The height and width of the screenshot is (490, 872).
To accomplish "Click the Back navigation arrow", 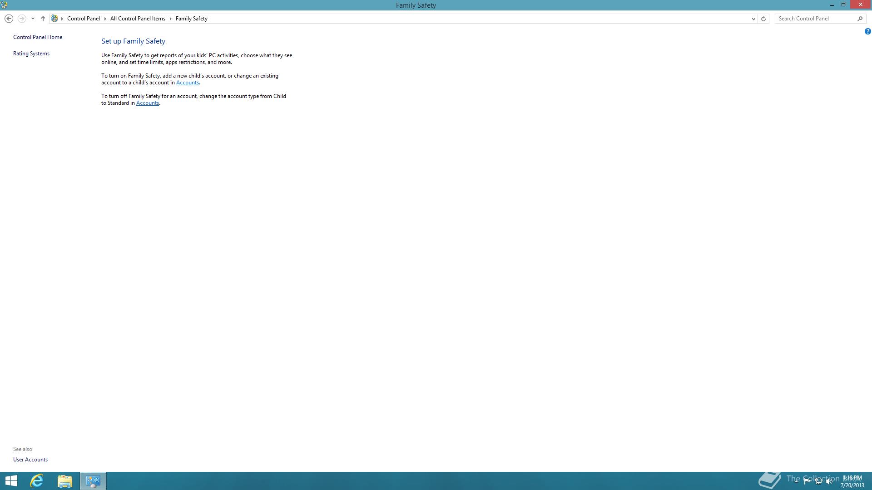I will (9, 19).
